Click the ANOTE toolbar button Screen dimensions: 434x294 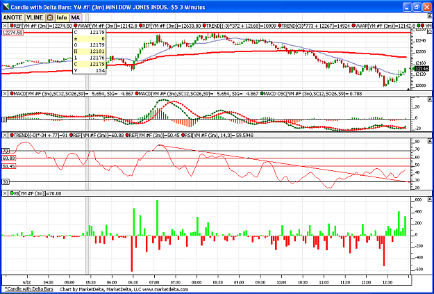[12, 17]
